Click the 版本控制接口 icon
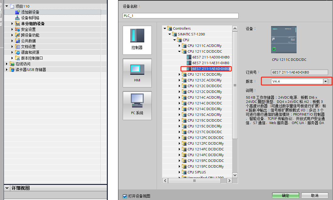 [17, 58]
